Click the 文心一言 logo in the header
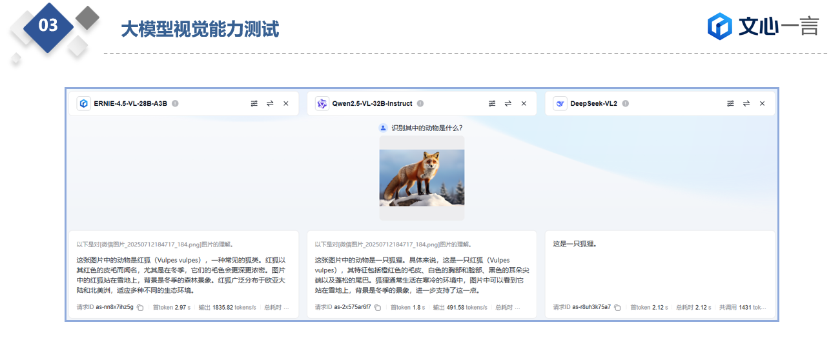 pyautogui.click(x=763, y=26)
